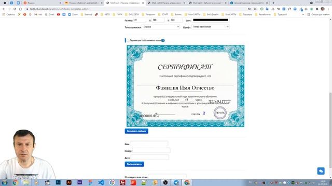Click the first Chrome taskbar icon
This screenshot has height=186, width=332.
tap(15, 182)
